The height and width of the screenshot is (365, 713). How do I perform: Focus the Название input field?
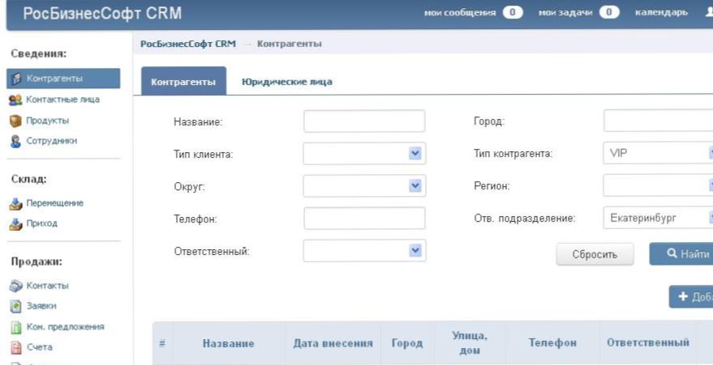tap(364, 121)
